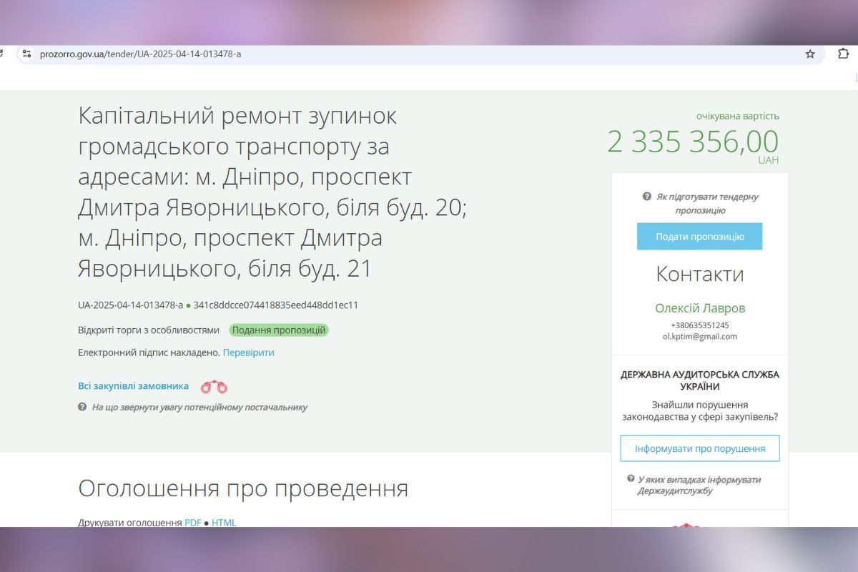Select contact 'Олексій Лавров'
Viewport: 858px width, 572px height.
(700, 308)
